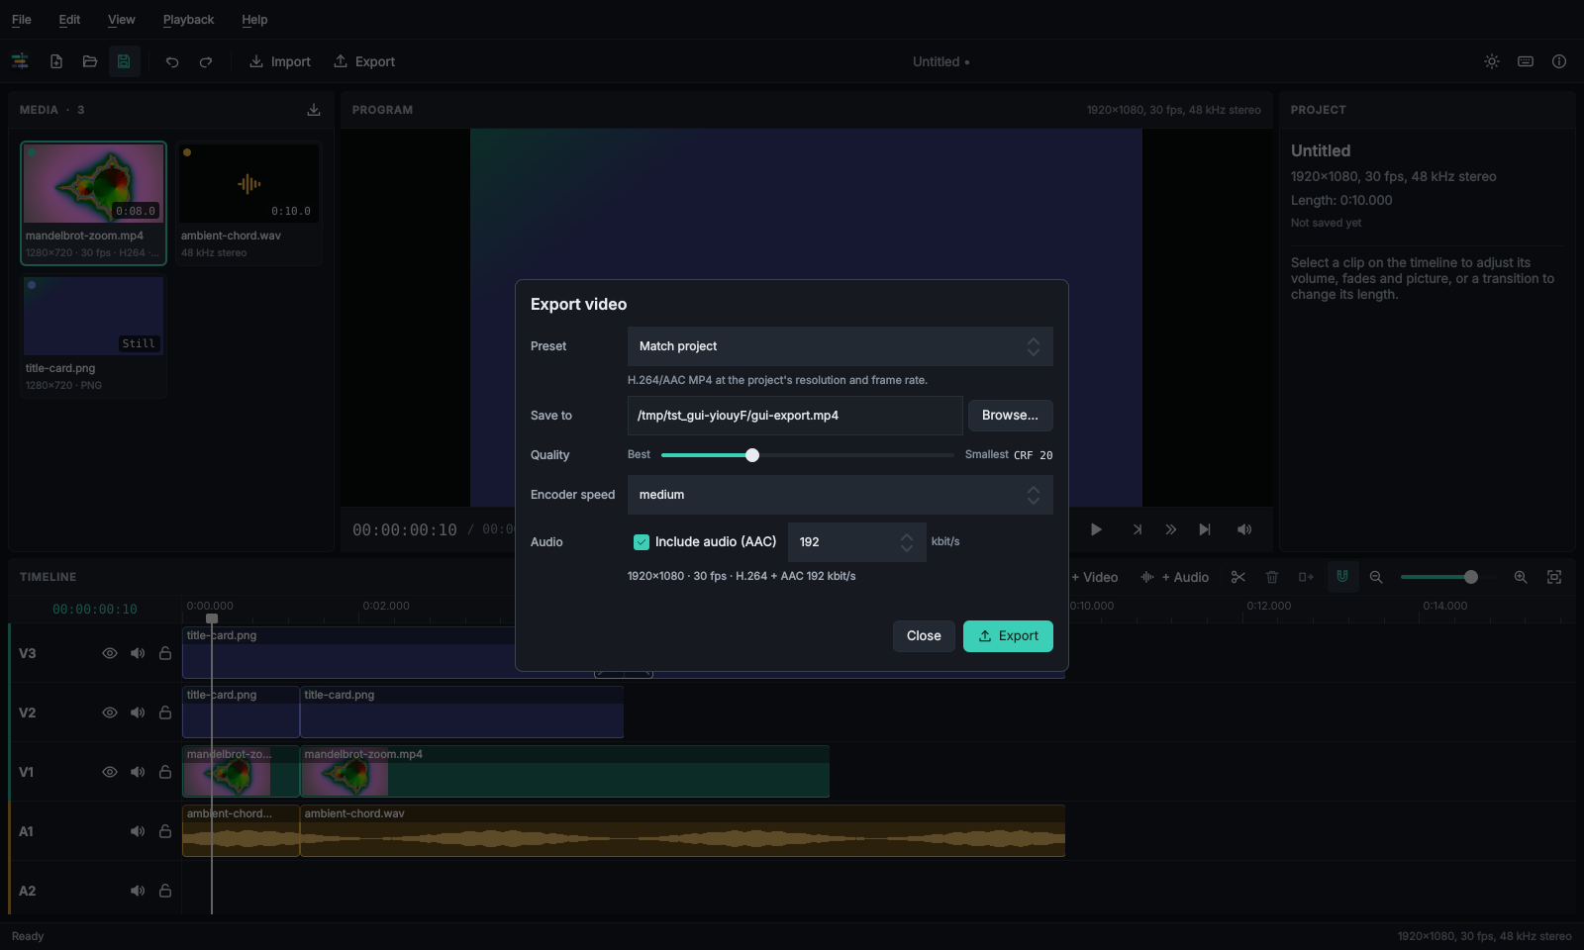1584x950 pixels.
Task: Undo the last action
Action: pyautogui.click(x=172, y=61)
